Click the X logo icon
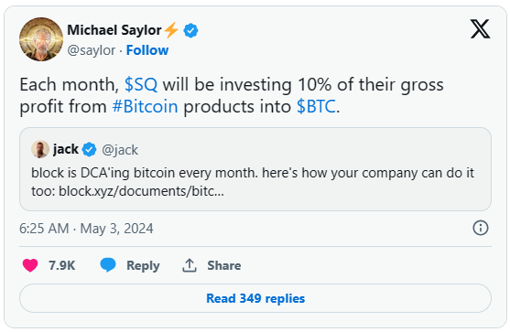The image size is (510, 332). pos(480,29)
